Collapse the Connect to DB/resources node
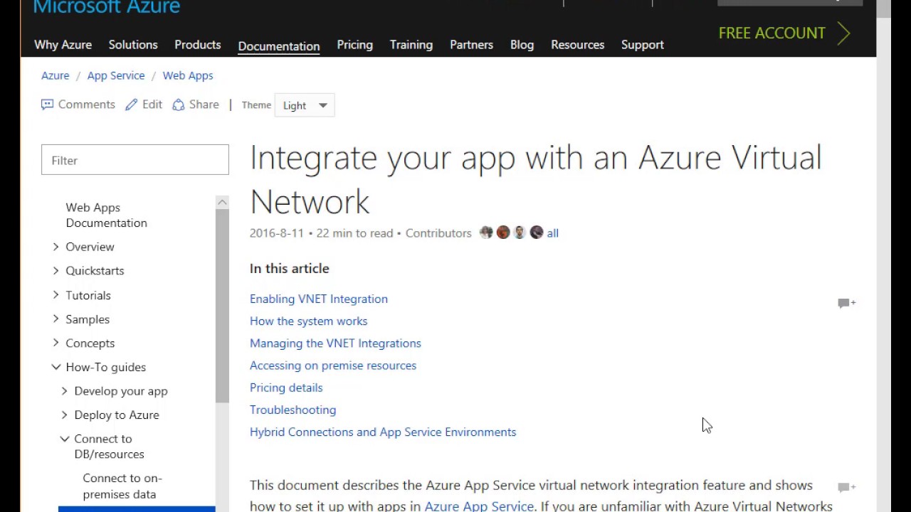Image resolution: width=911 pixels, height=512 pixels. pos(65,439)
